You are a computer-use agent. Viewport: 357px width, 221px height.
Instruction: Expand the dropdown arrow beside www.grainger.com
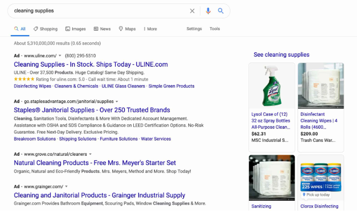(66, 186)
